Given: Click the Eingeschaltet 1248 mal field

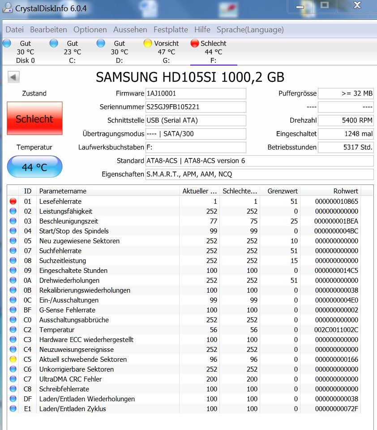Looking at the screenshot, I should coord(346,134).
